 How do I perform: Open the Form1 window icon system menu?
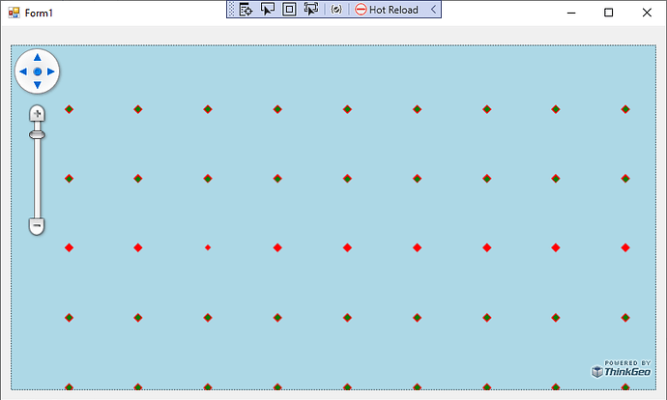point(14,13)
